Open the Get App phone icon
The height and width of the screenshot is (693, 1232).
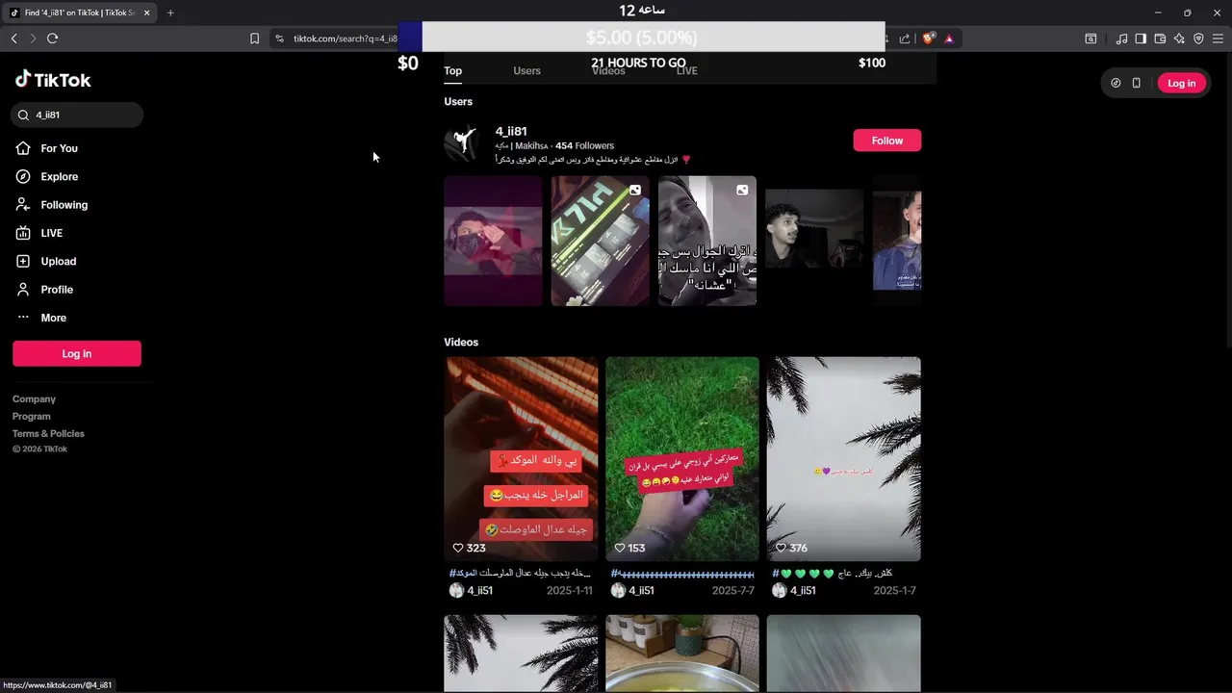[x=1136, y=83]
